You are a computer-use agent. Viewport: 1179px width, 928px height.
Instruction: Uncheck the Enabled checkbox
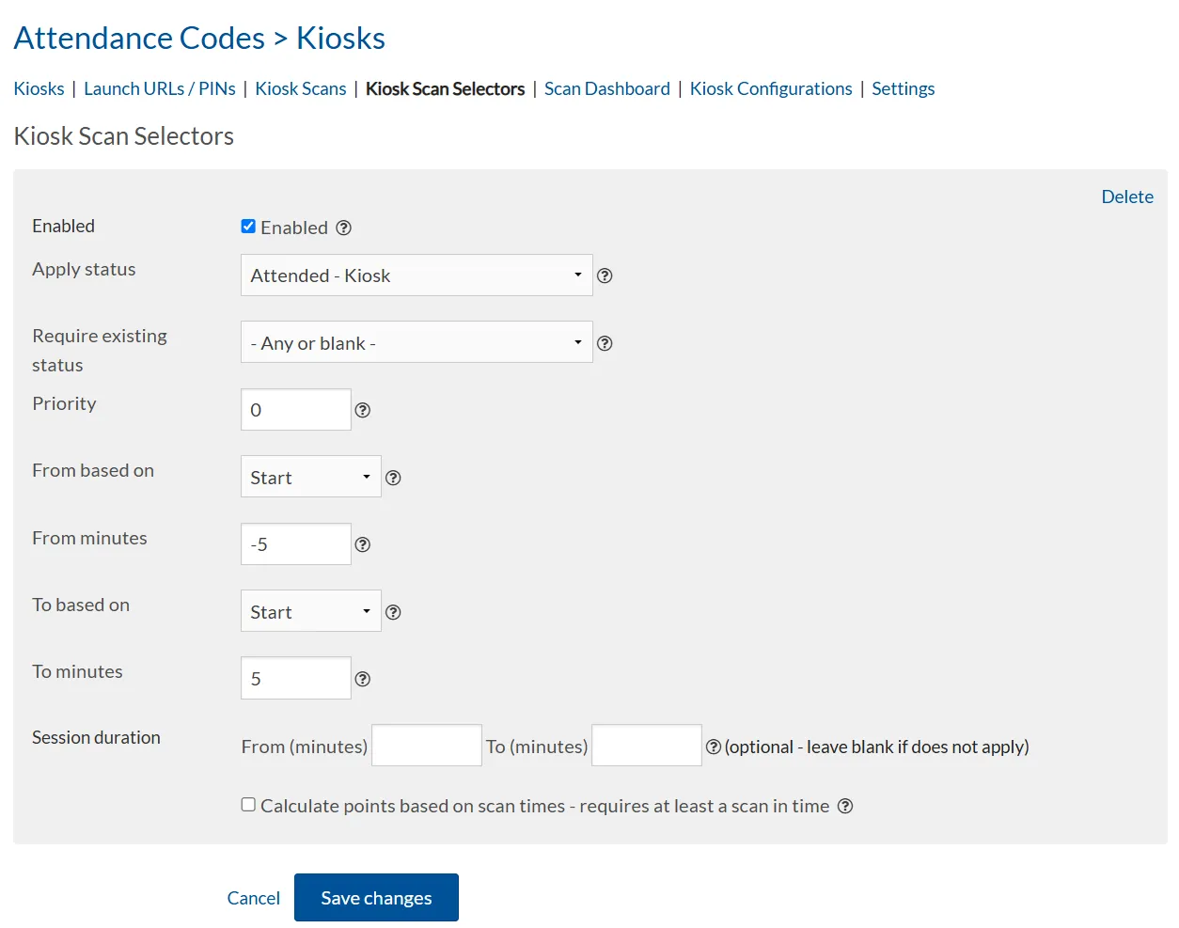click(x=248, y=226)
